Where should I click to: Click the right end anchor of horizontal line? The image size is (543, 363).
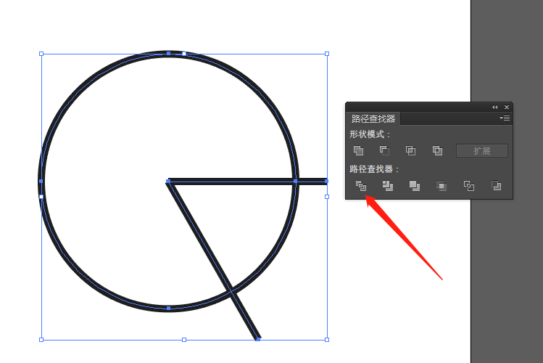click(326, 181)
